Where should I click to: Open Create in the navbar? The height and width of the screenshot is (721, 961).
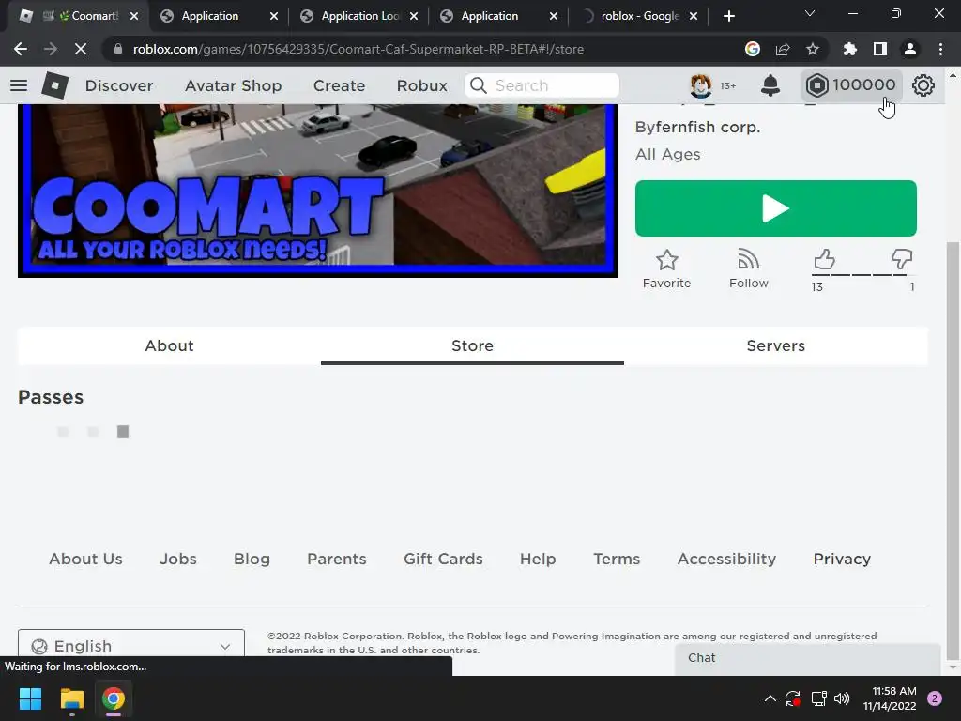pyautogui.click(x=339, y=85)
